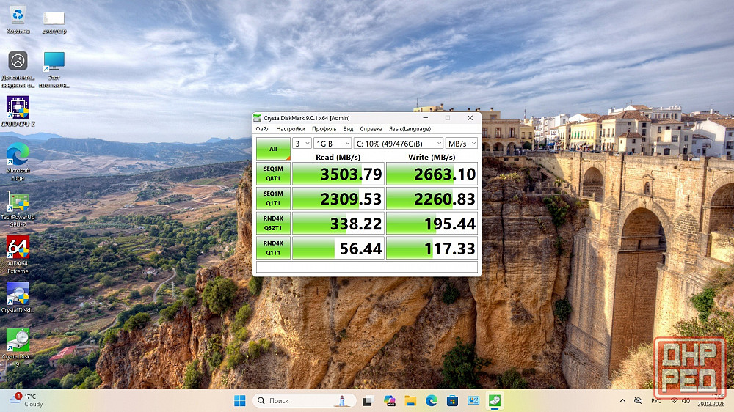Open the CPUID CPU-Z desktop shortcut
The width and height of the screenshot is (734, 412).
(x=18, y=108)
